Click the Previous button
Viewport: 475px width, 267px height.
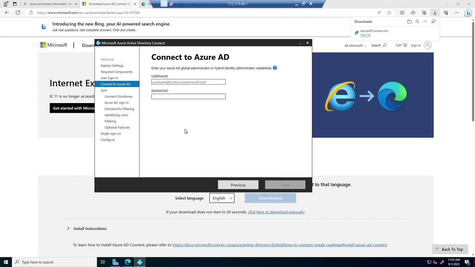pos(238,185)
